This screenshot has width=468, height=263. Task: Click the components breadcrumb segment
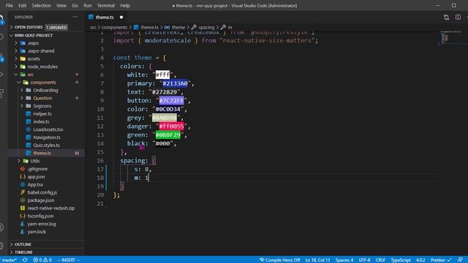tap(114, 27)
